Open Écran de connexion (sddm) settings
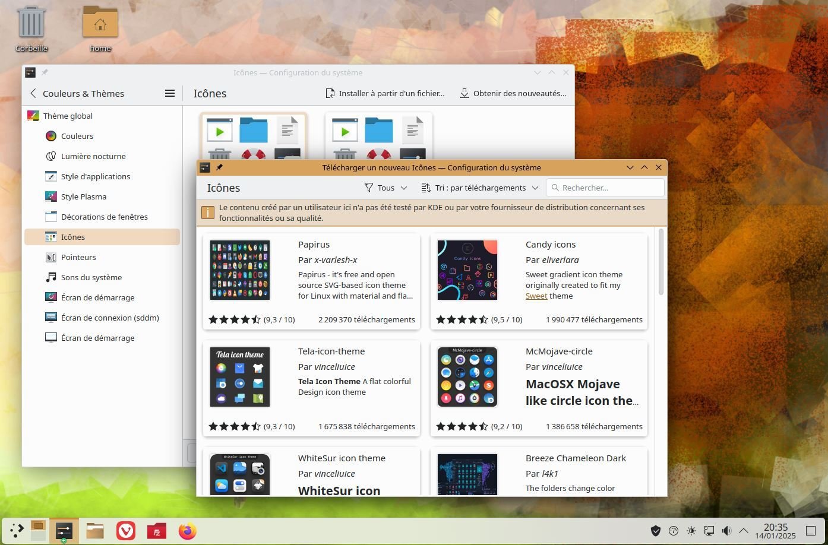The image size is (828, 545). pos(102,318)
